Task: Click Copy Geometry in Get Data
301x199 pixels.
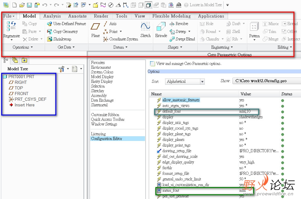Action: (x=62, y=31)
